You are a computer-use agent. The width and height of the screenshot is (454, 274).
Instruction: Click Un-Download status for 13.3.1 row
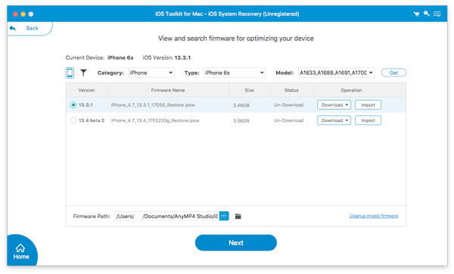point(289,105)
